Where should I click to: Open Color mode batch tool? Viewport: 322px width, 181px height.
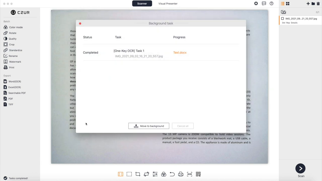[13, 27]
